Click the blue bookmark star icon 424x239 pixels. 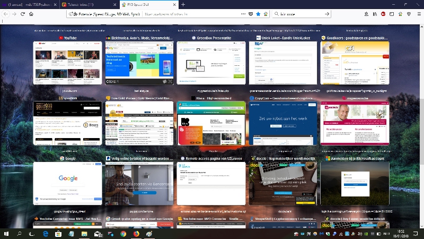coord(258,14)
